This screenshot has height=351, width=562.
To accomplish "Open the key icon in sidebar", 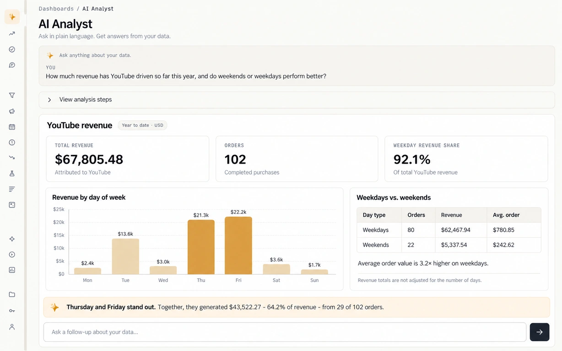I will coord(12,311).
